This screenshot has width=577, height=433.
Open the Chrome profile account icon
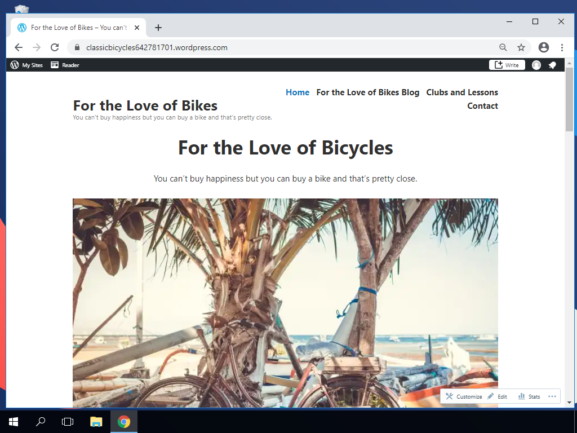tap(544, 47)
